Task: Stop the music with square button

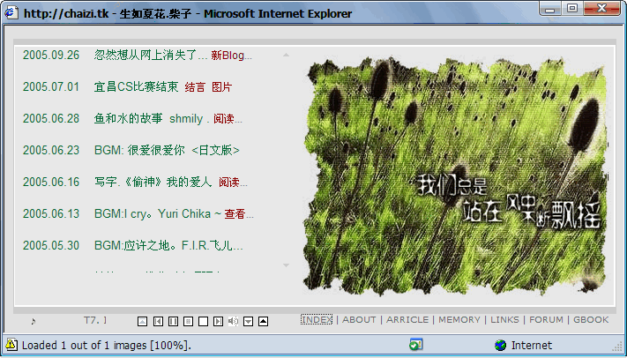Action: click(203, 321)
